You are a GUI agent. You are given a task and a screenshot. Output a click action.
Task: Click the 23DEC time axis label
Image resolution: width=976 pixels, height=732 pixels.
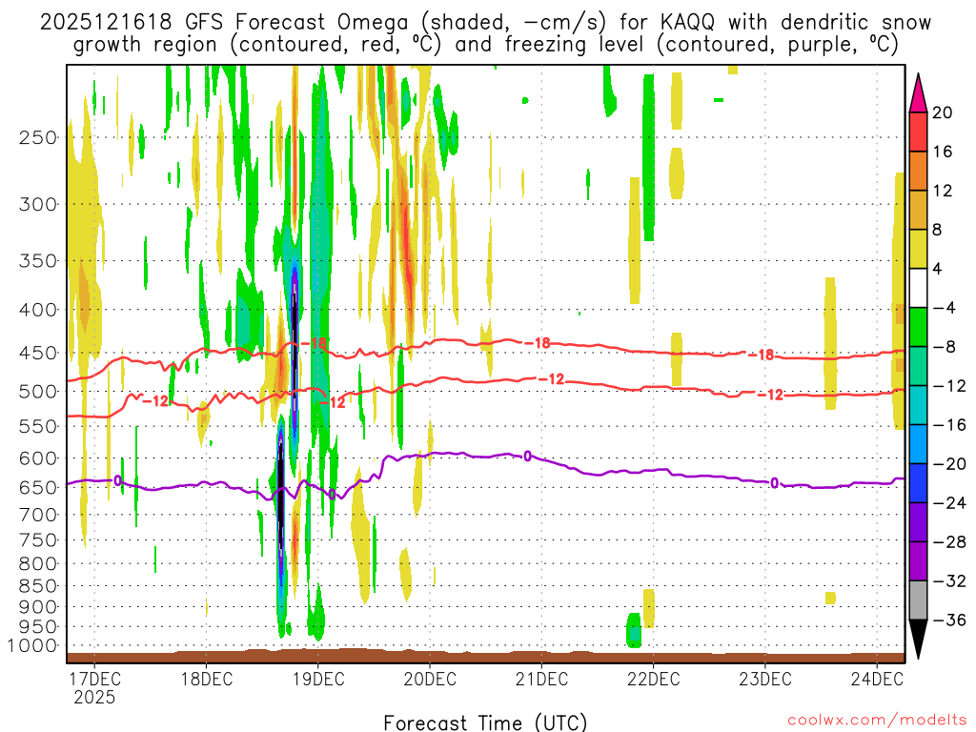(765, 679)
